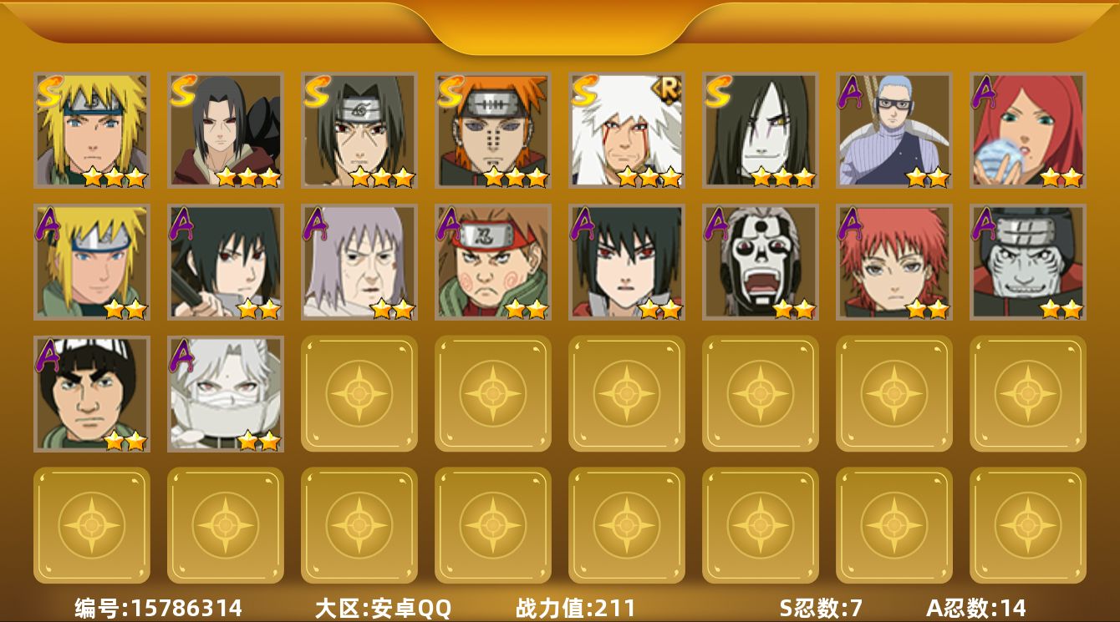The image size is (1120, 622).
Task: Click the S忍数:7 counter label
Action: click(x=821, y=608)
